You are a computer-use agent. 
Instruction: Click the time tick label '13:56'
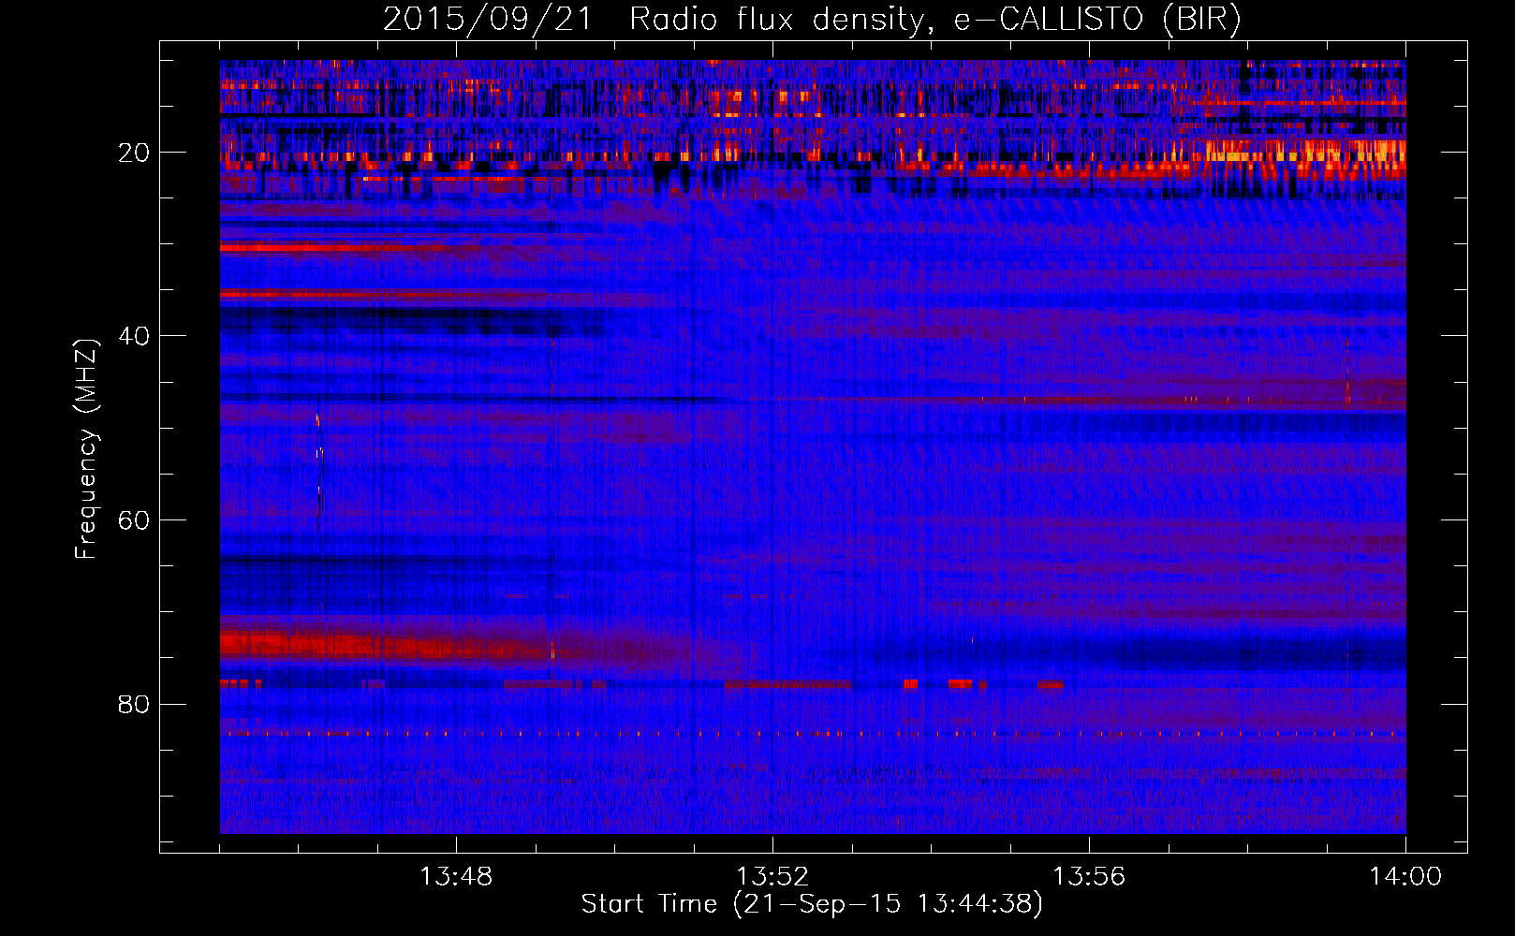pyautogui.click(x=1089, y=877)
